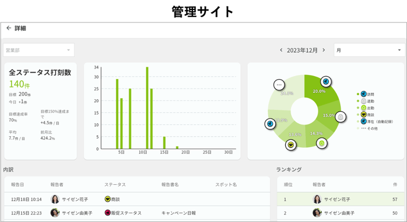Image resolution: width=407 pixels, height=222 pixels.
Task: Toggle the 滞在（自動記録） legend entry
Action: point(375,121)
